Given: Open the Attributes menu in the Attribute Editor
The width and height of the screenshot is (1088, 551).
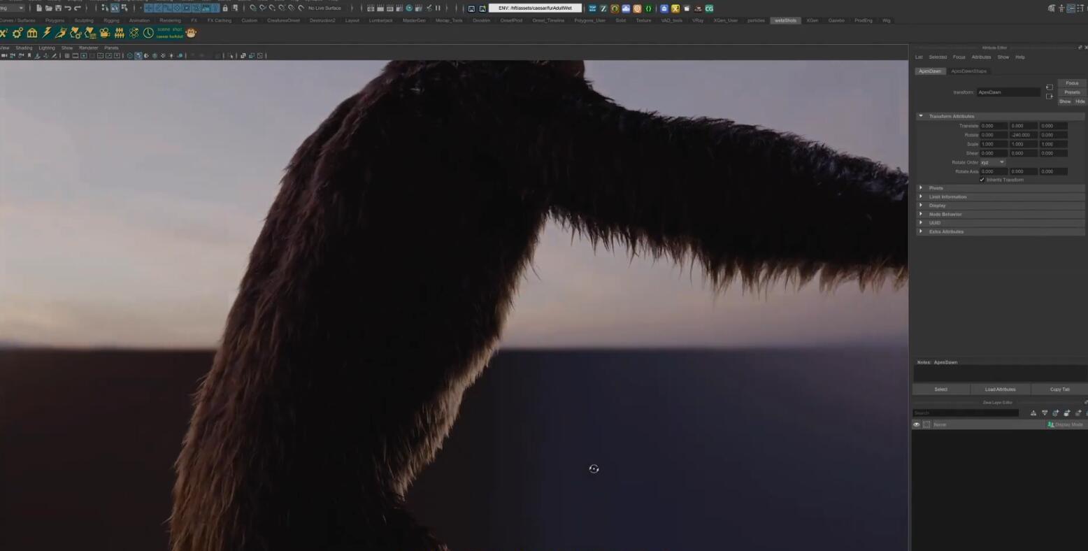Looking at the screenshot, I should (x=981, y=57).
